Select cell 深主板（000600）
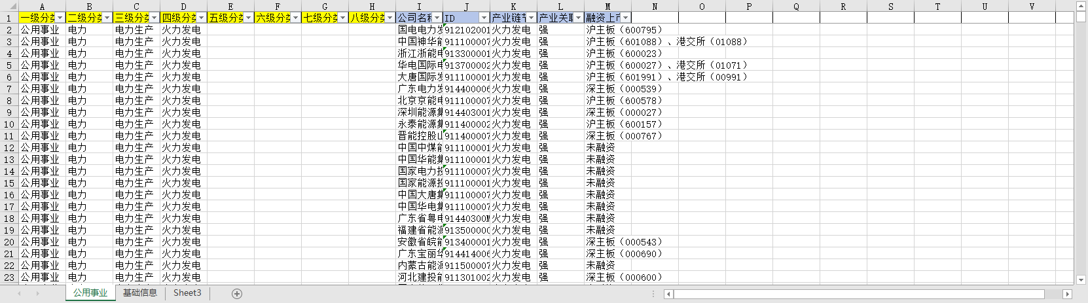This screenshot has width=1088, height=303. click(x=607, y=277)
